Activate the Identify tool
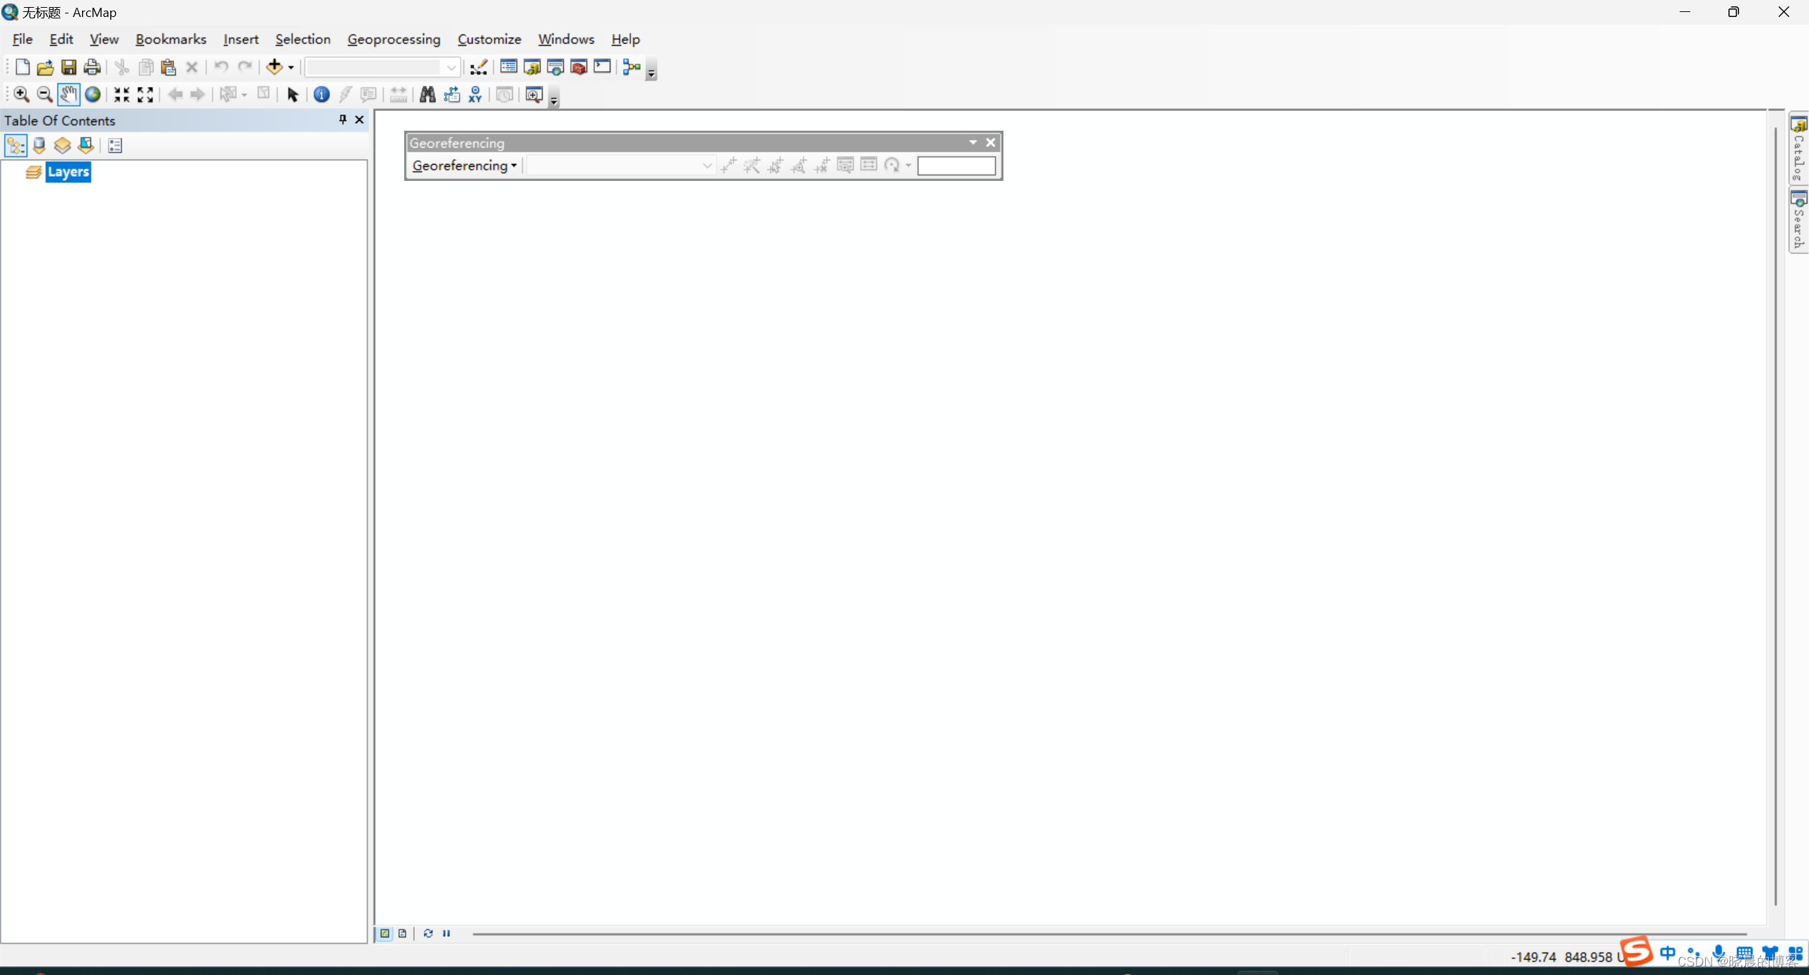This screenshot has height=975, width=1809. [322, 95]
